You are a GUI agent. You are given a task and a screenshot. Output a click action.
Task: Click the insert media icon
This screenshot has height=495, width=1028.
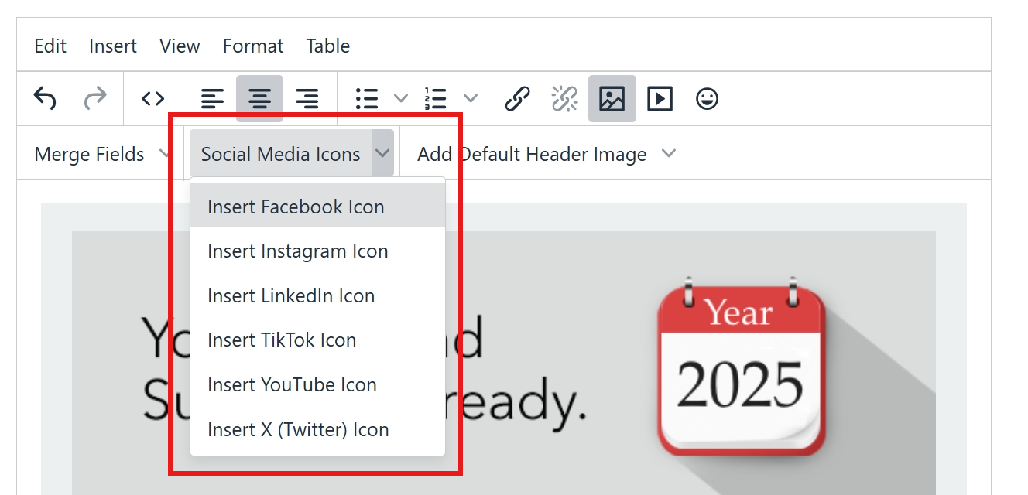(x=660, y=99)
